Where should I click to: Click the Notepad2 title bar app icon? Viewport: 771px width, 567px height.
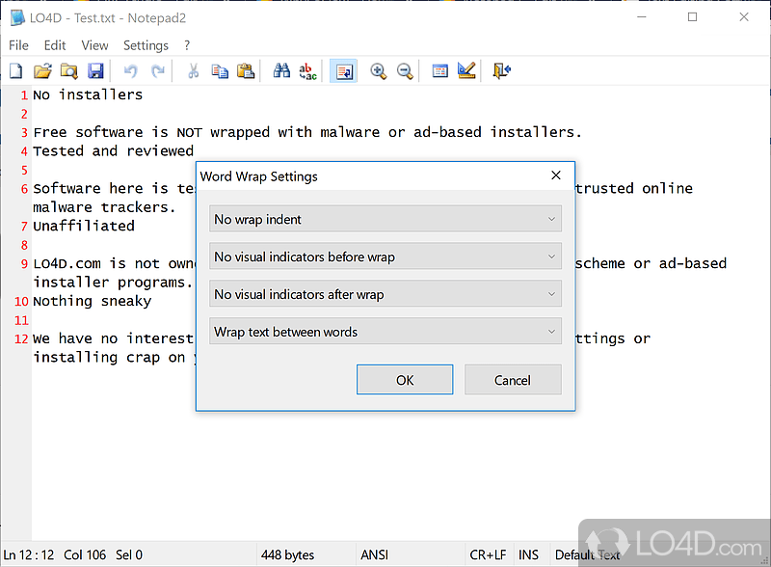[17, 17]
